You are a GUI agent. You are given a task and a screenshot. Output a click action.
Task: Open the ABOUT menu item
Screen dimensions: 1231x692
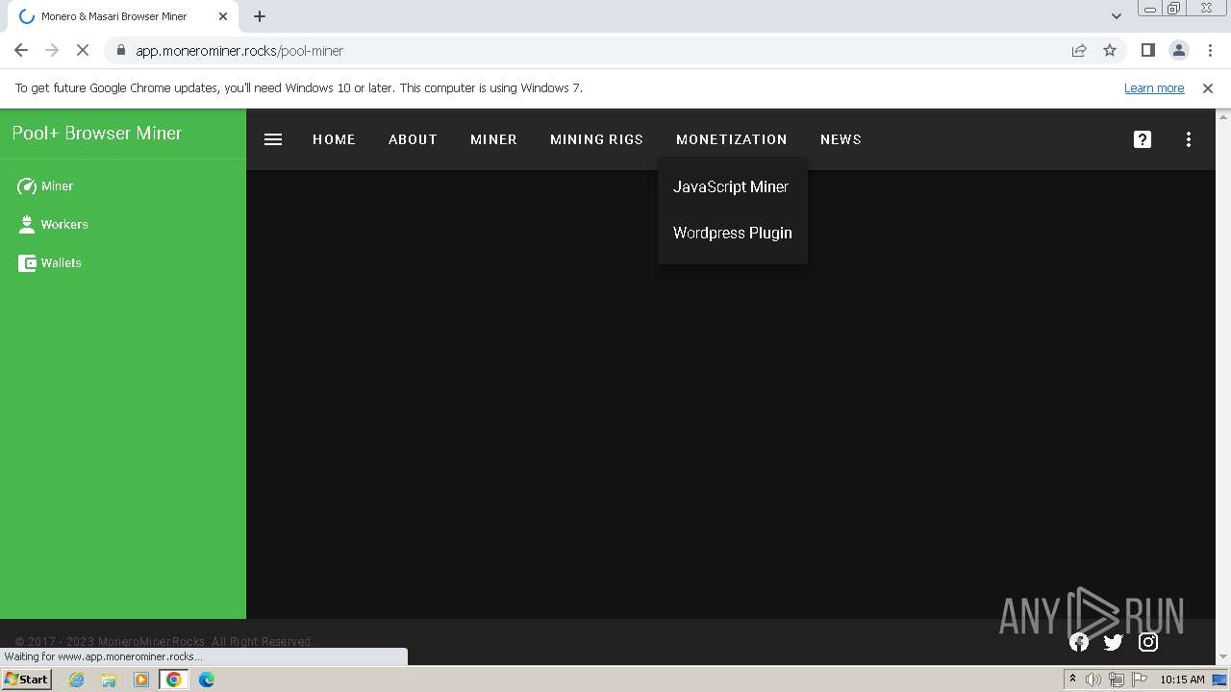pyautogui.click(x=413, y=139)
